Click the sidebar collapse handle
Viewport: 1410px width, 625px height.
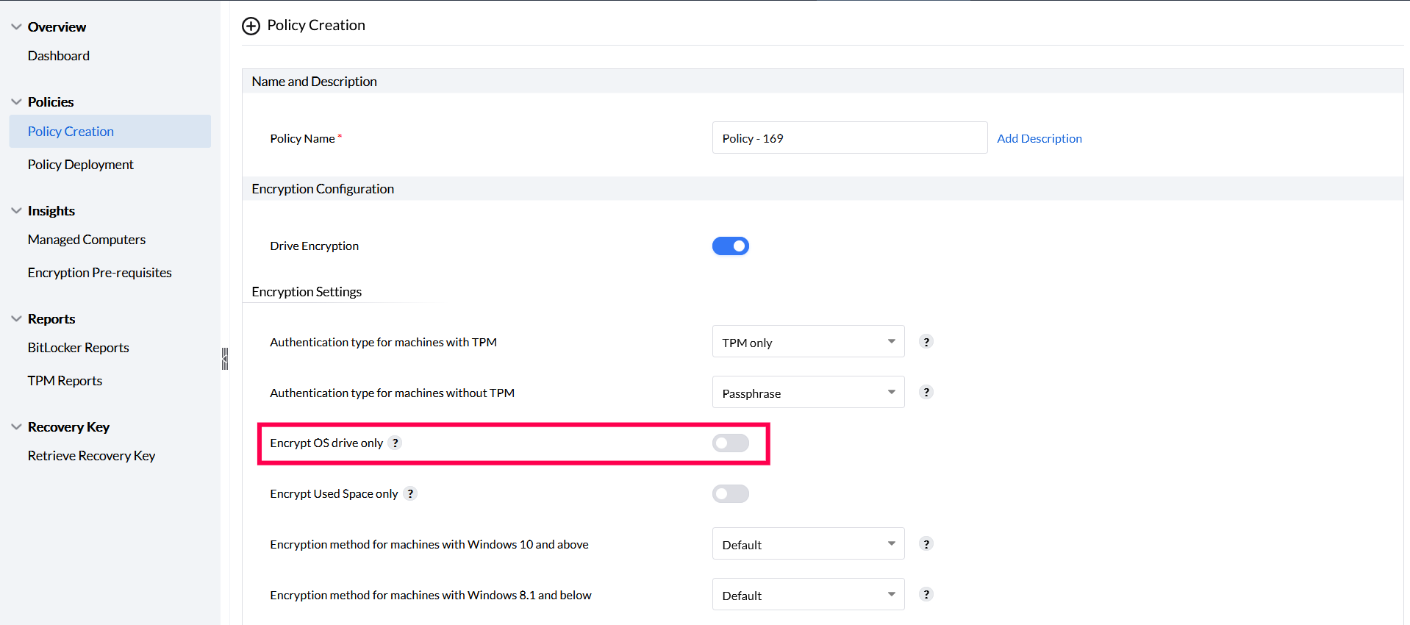point(225,359)
